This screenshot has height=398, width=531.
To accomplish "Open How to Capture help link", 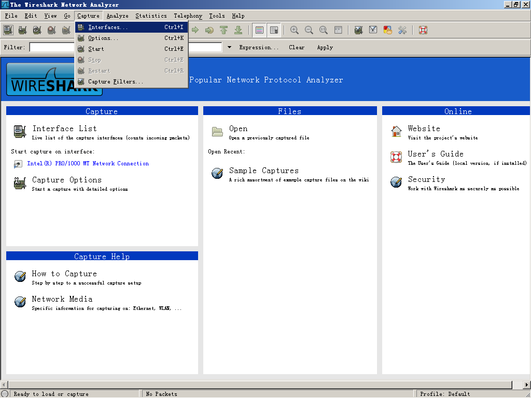I will click(64, 274).
